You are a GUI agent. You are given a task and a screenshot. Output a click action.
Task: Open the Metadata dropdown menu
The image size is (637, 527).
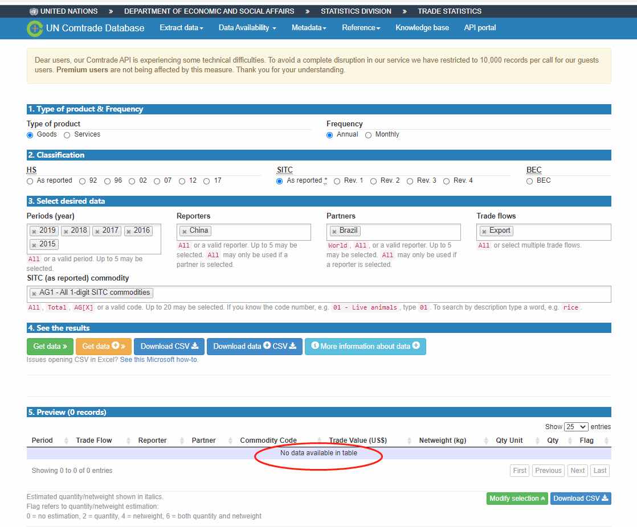[x=309, y=27]
